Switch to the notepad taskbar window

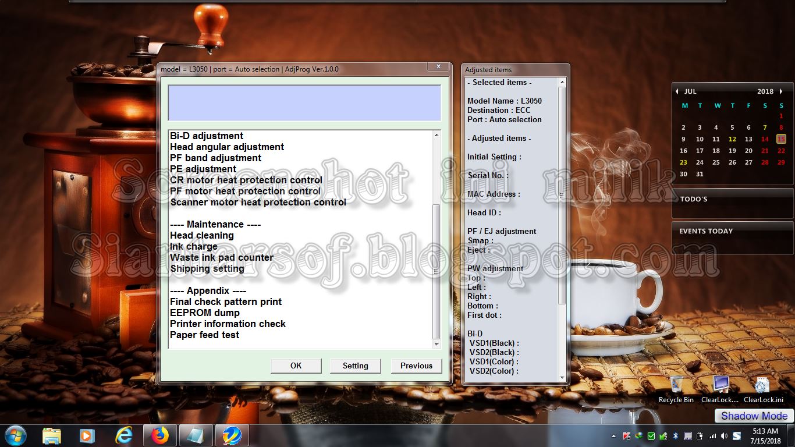196,435
